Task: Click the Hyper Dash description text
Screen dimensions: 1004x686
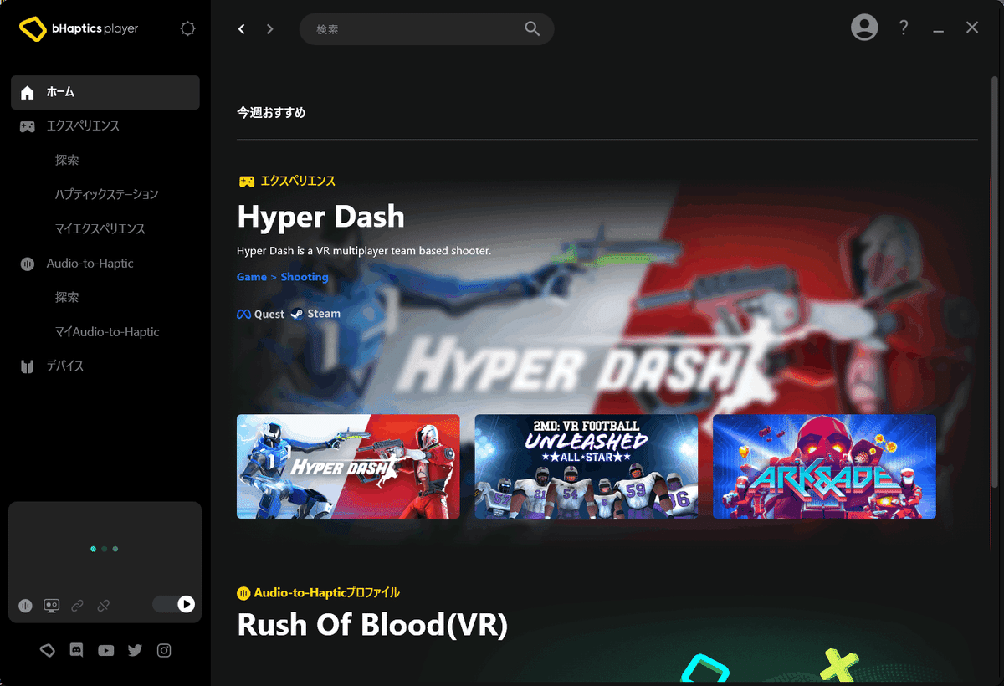Action: pos(364,250)
